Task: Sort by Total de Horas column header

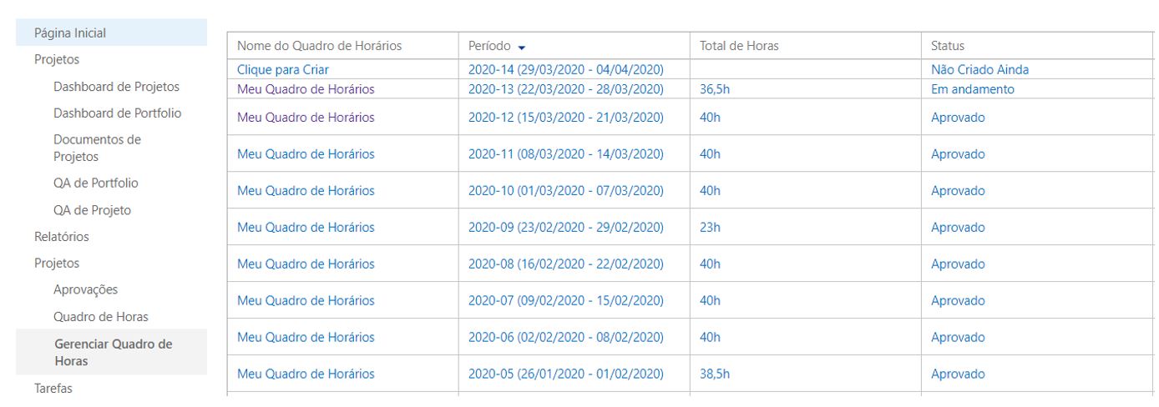Action: pyautogui.click(x=739, y=46)
